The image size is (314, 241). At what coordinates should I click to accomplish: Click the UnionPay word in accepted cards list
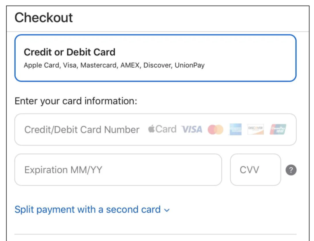pos(190,65)
